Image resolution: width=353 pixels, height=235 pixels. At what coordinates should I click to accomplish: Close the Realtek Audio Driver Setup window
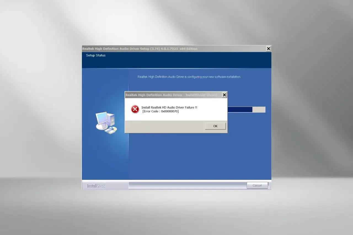pos(268,49)
